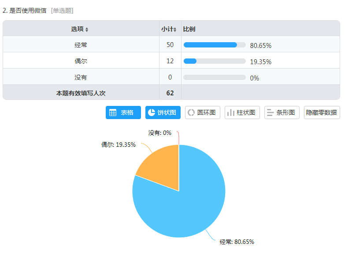Viewport: 352px width, 254px height.
Task: Click the 没有: 0% pie label
Action: (159, 133)
